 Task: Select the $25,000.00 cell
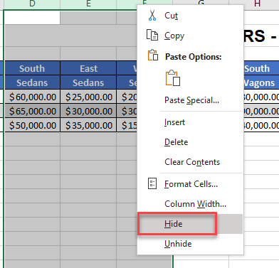point(88,97)
